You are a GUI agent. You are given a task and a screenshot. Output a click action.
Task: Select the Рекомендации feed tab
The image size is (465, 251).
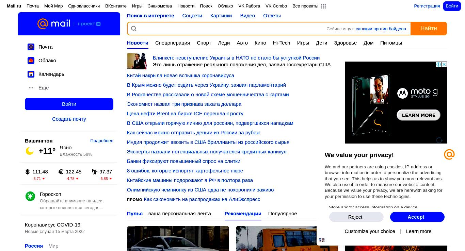(x=243, y=214)
